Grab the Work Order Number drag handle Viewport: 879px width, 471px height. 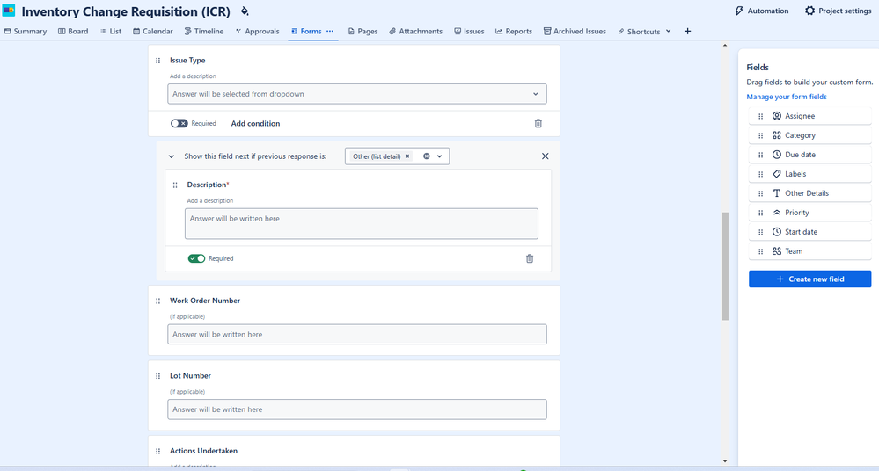(x=157, y=301)
